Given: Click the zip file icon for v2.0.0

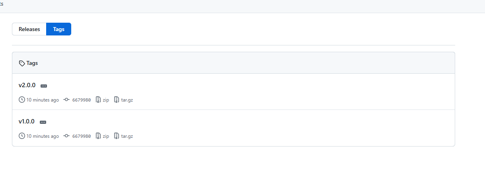Looking at the screenshot, I should 98,100.
